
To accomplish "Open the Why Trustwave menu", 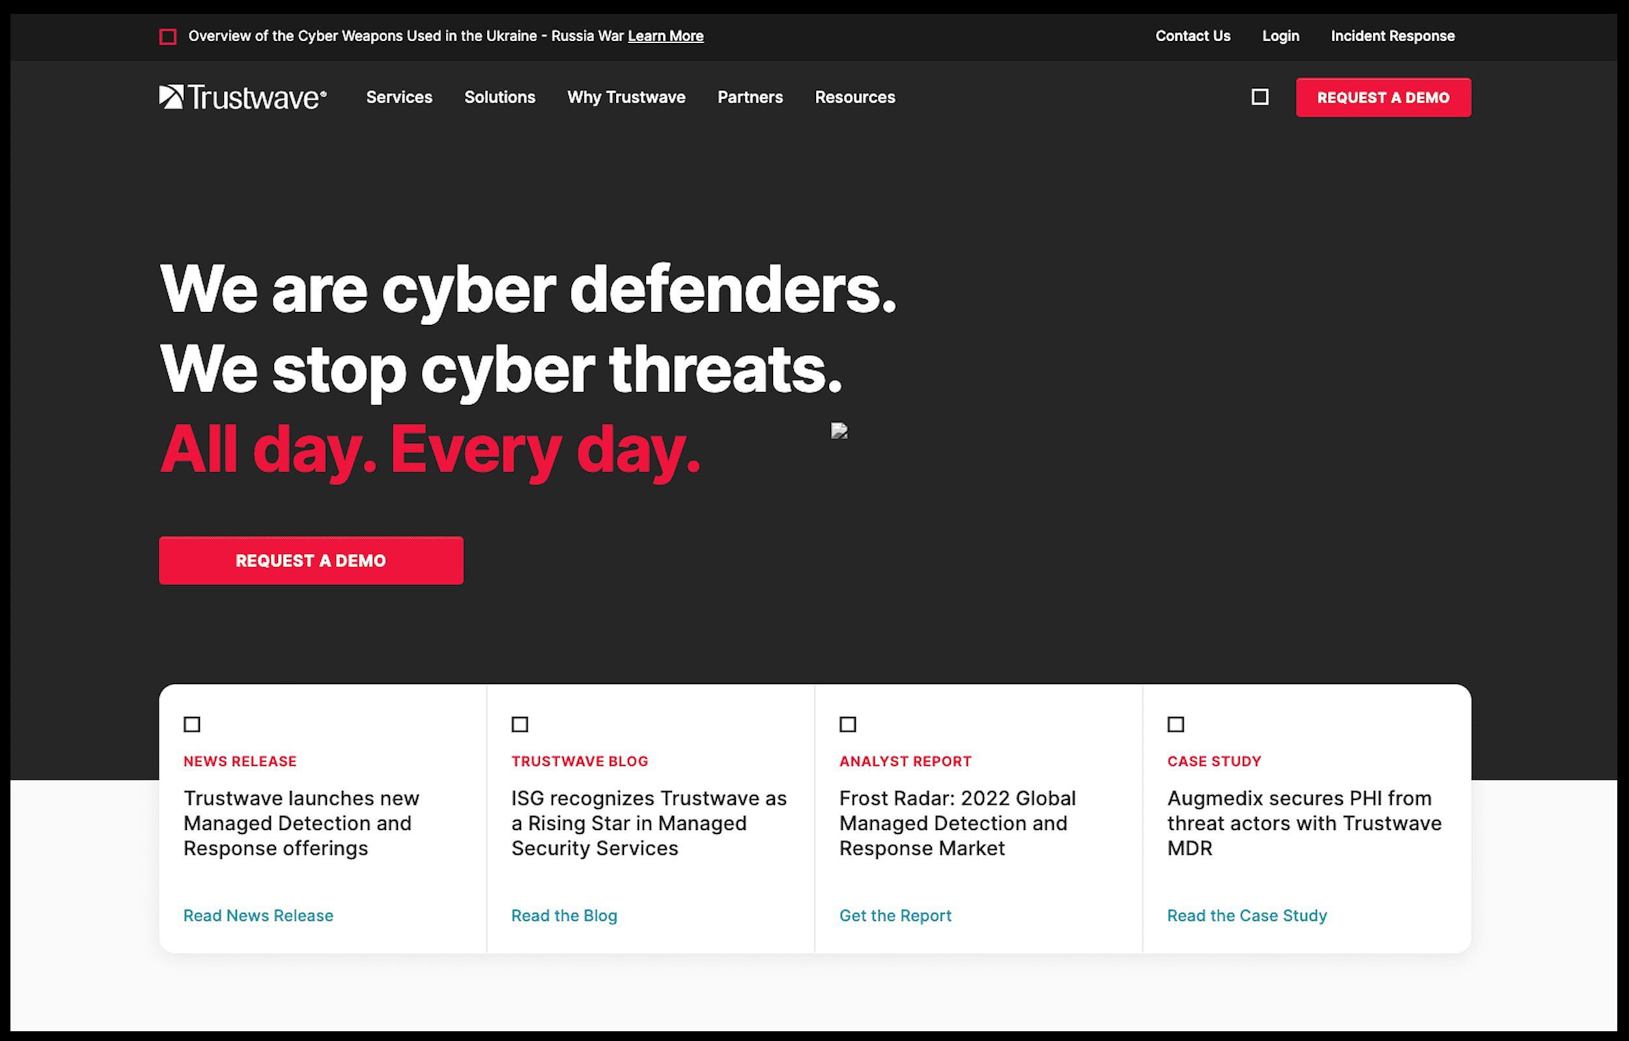I will 627,96.
